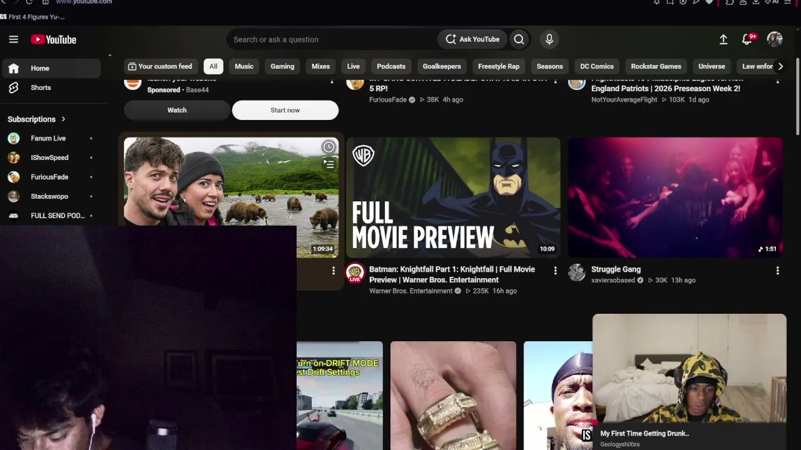Go to the YouTube logo home link
Screen dimensions: 801x450
pos(54,39)
